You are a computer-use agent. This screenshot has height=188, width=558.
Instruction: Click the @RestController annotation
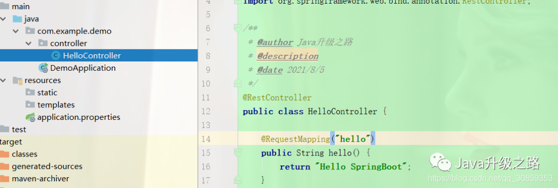277,98
